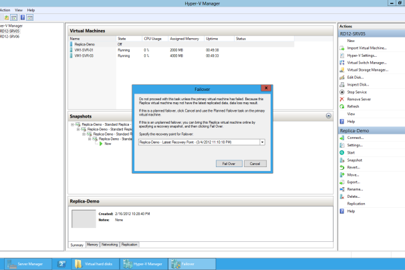Open PowerShell from the taskbar
The width and height of the screenshot is (405, 270).
coord(61,264)
